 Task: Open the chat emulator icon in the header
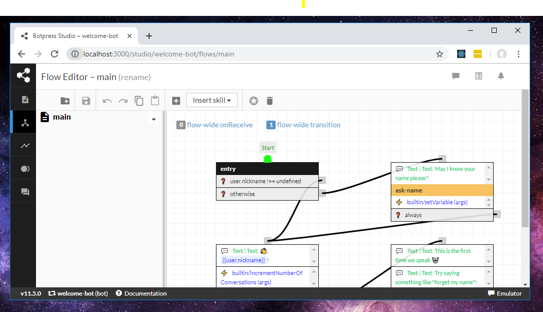(x=456, y=76)
